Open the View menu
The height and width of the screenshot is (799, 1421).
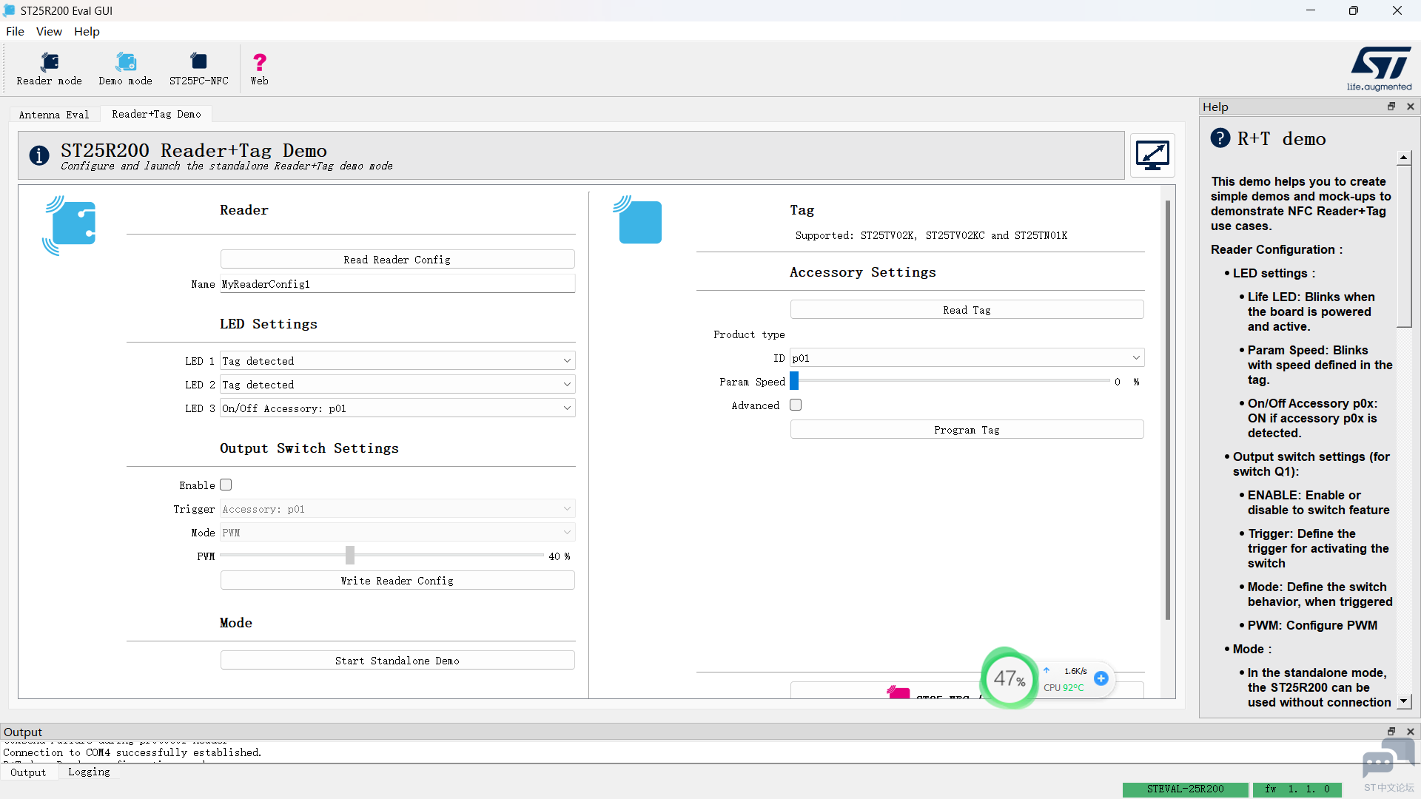(x=49, y=31)
